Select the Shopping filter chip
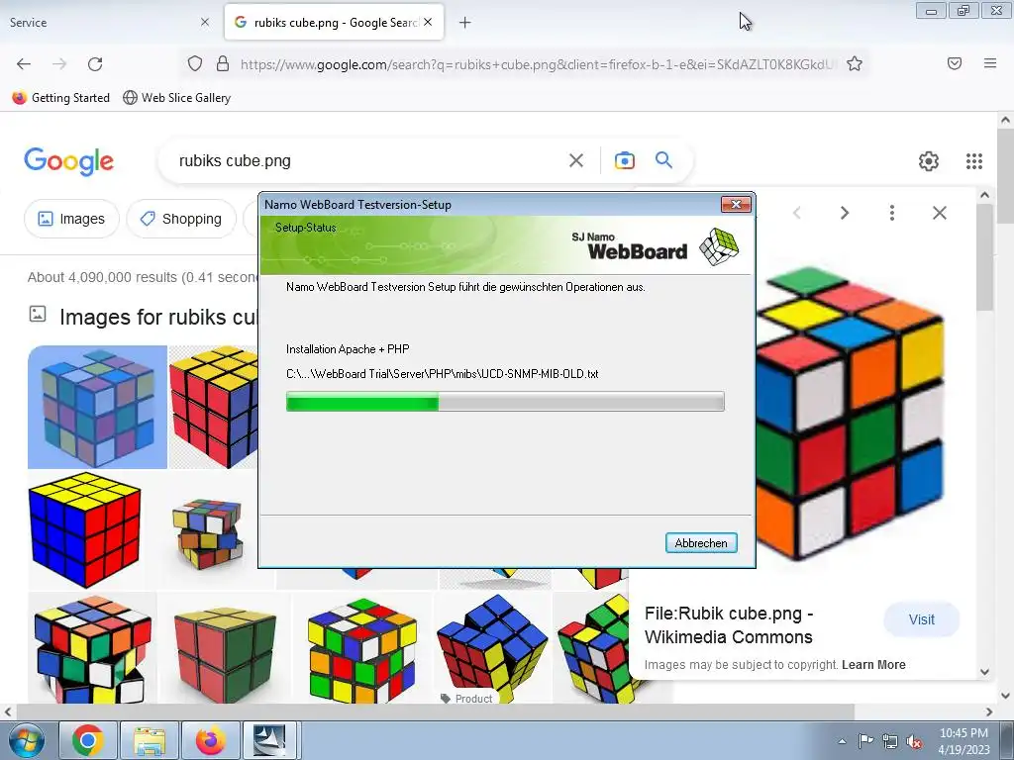The image size is (1014, 760). tap(182, 219)
